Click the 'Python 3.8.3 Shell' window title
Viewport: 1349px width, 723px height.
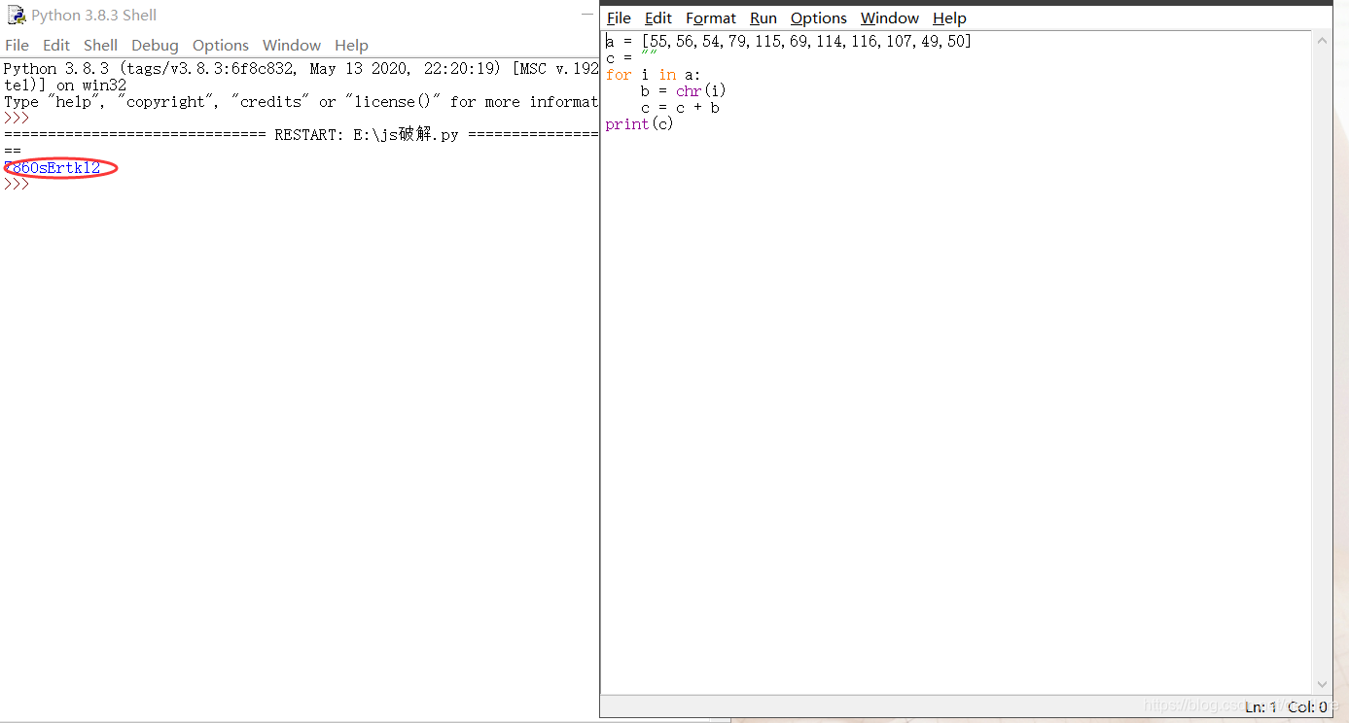[x=93, y=16]
